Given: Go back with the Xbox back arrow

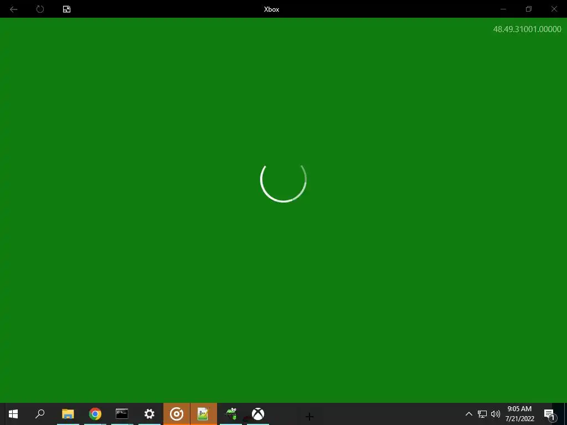Looking at the screenshot, I should coord(13,9).
